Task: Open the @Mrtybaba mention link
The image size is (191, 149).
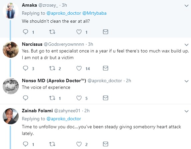Action: coord(94,13)
